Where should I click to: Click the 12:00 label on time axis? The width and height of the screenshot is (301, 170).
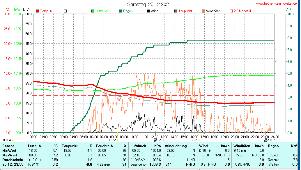pos(154,137)
